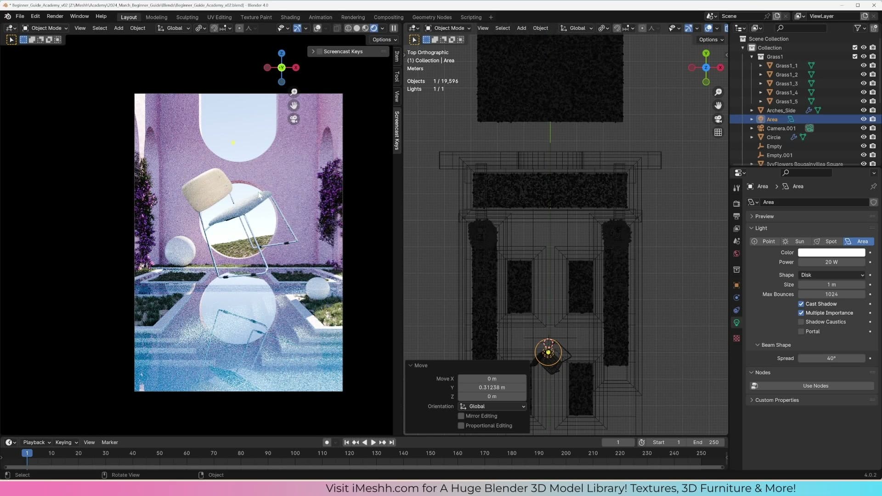Open the Scripting workspace tab
The width and height of the screenshot is (882, 496).
click(471, 17)
